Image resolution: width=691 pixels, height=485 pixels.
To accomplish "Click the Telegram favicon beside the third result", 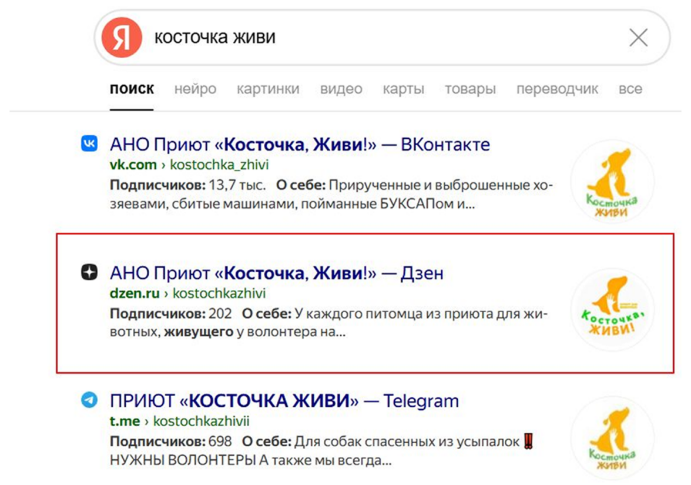I will click(x=89, y=400).
